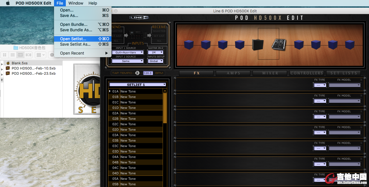This screenshot has width=369, height=187.
Task: Open the Inputs Setup dropdown
Action: [x=155, y=61]
